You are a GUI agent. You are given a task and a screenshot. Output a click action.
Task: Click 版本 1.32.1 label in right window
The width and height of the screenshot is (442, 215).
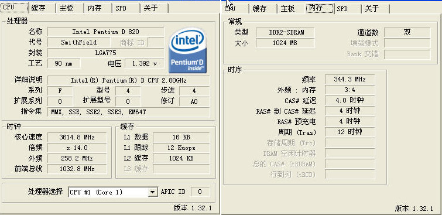click(x=413, y=209)
